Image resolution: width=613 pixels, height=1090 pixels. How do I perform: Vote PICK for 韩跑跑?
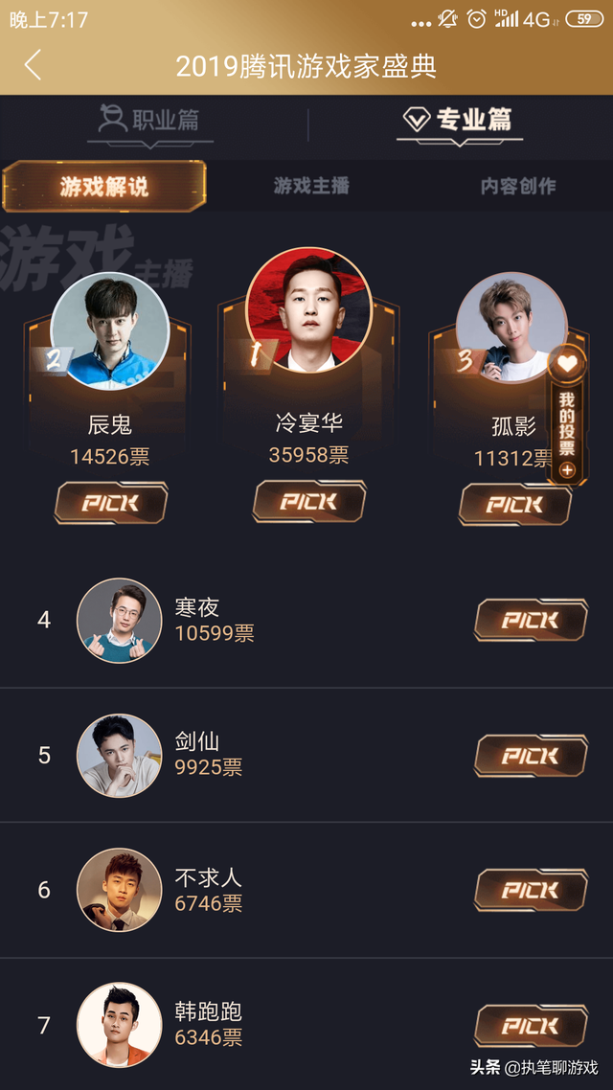531,1026
